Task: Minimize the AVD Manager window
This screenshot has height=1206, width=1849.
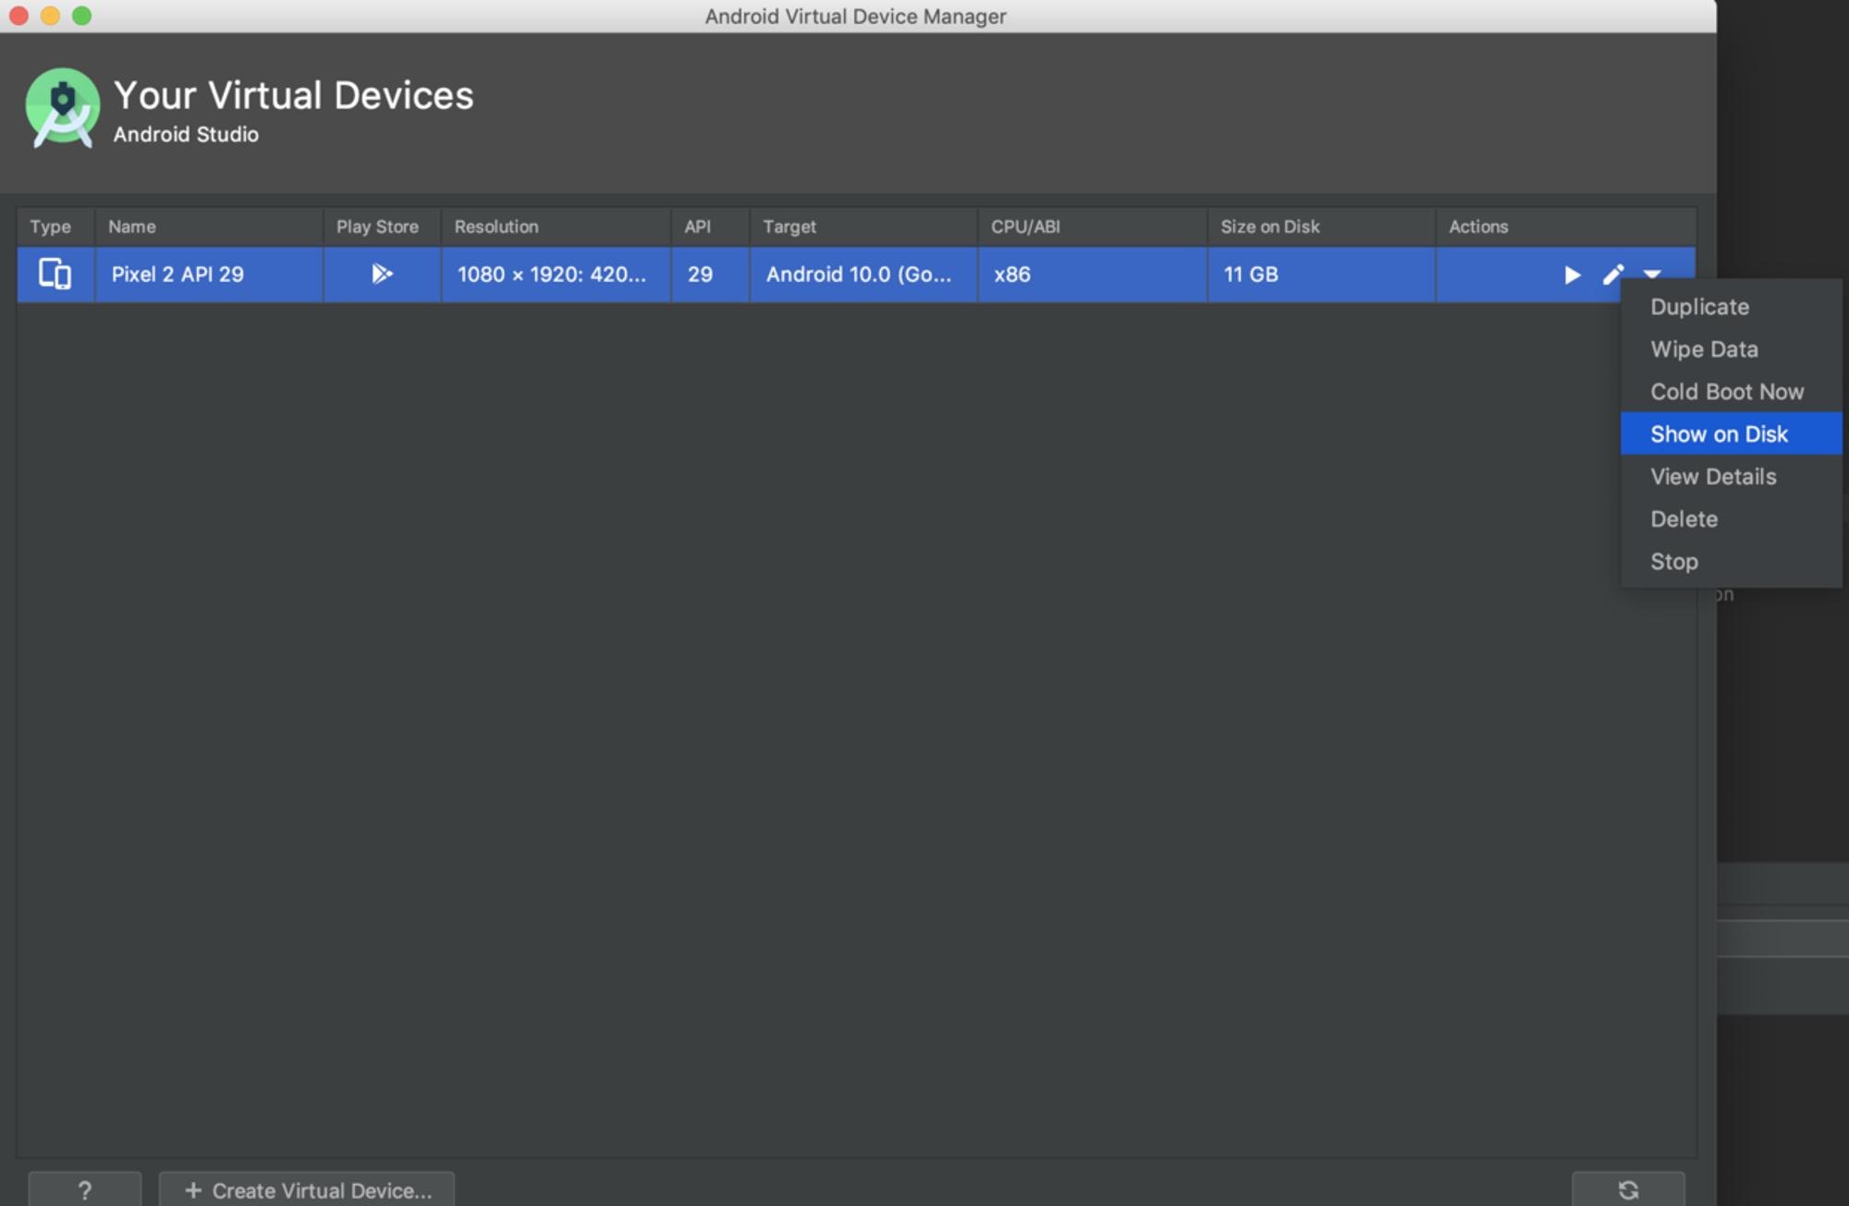Action: tap(50, 16)
